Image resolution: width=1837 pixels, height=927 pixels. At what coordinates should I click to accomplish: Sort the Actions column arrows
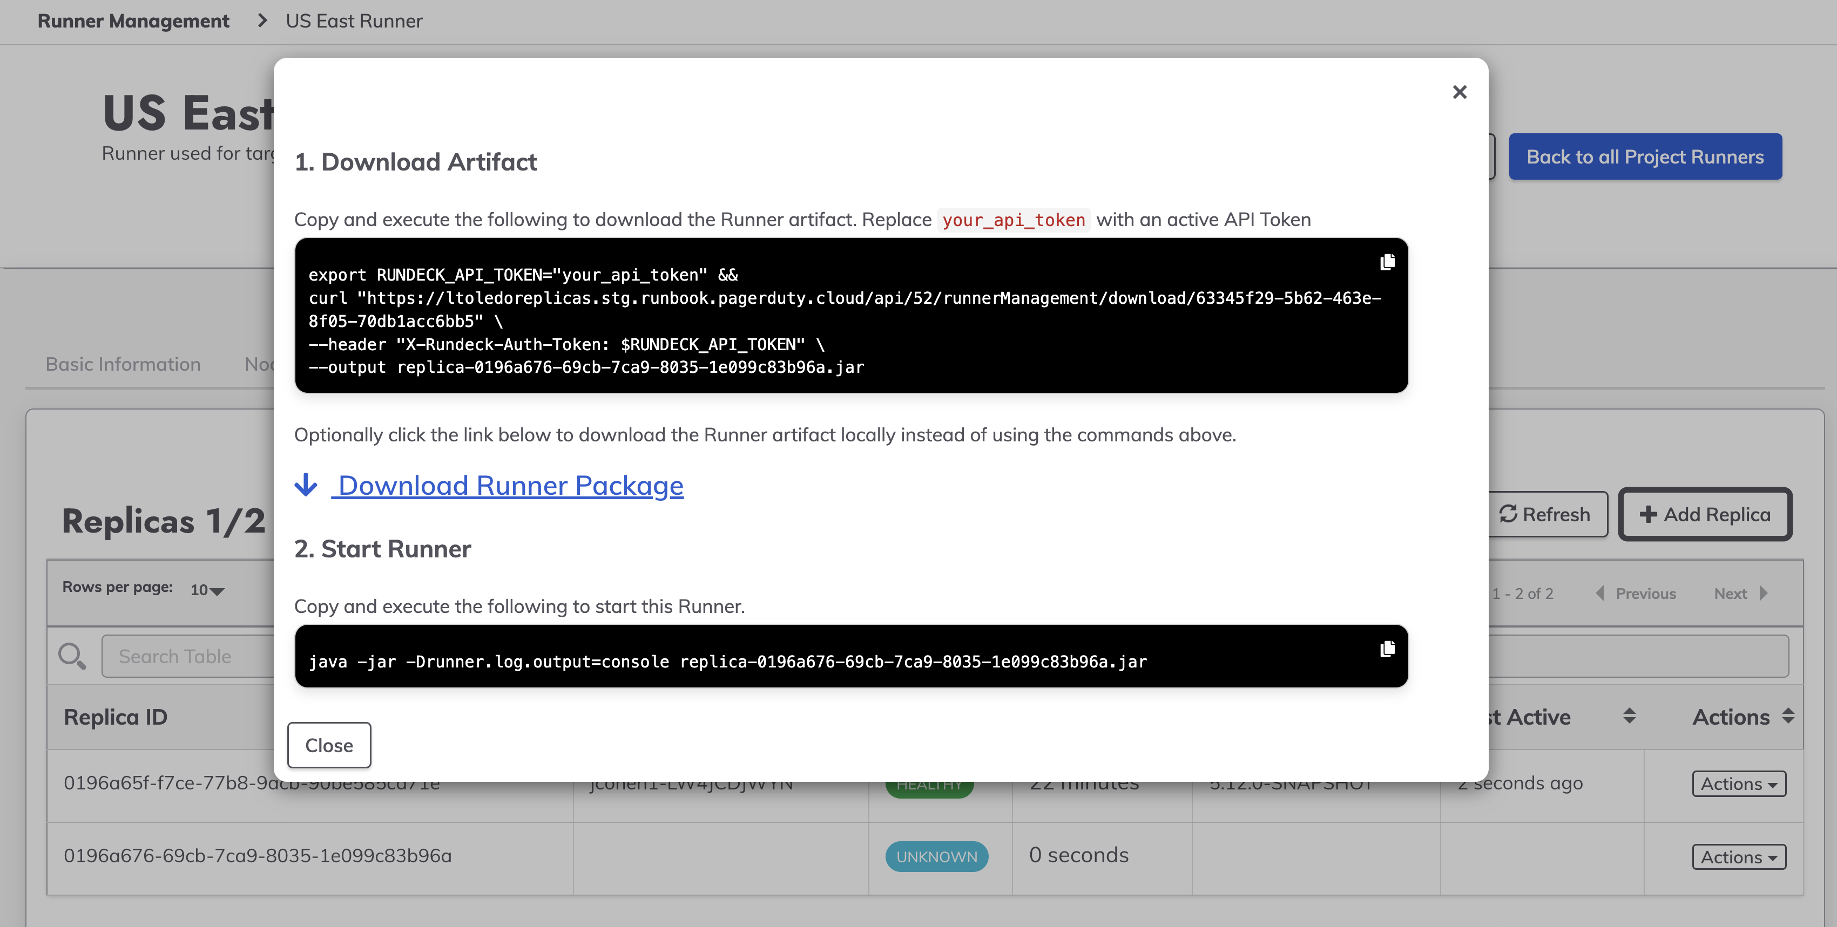click(1787, 716)
